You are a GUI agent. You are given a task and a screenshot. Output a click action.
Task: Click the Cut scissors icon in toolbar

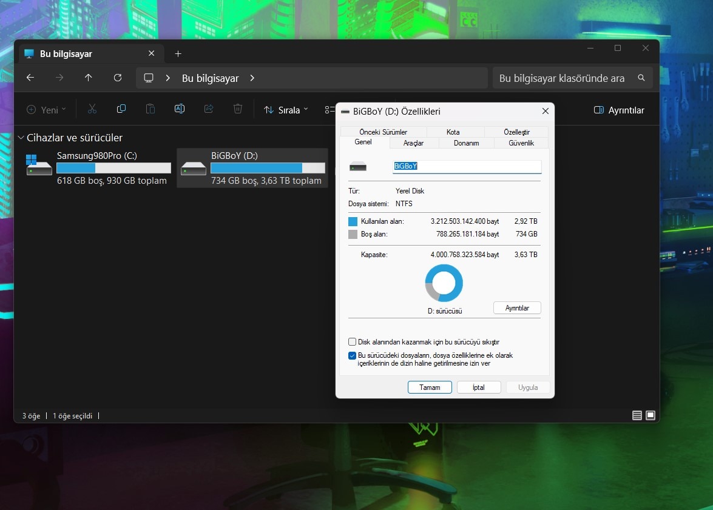point(92,109)
